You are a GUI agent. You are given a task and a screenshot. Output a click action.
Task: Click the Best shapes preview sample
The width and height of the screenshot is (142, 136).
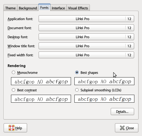(104, 81)
